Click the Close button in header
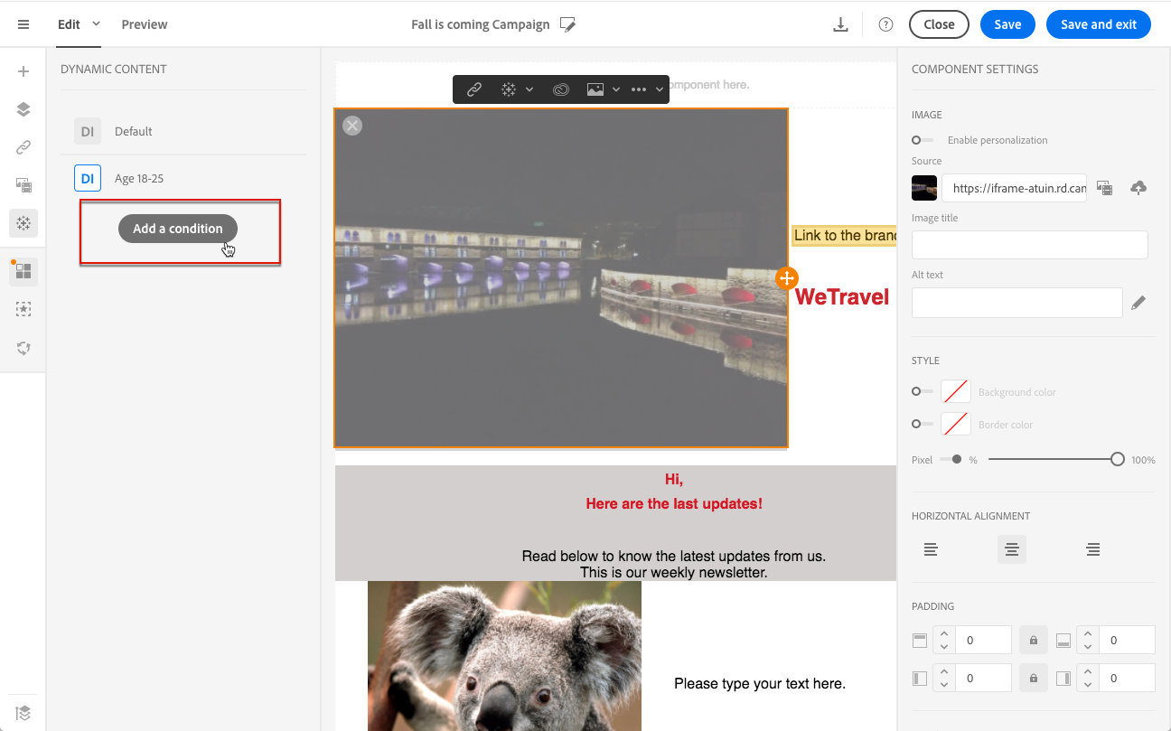The image size is (1171, 731). tap(939, 24)
